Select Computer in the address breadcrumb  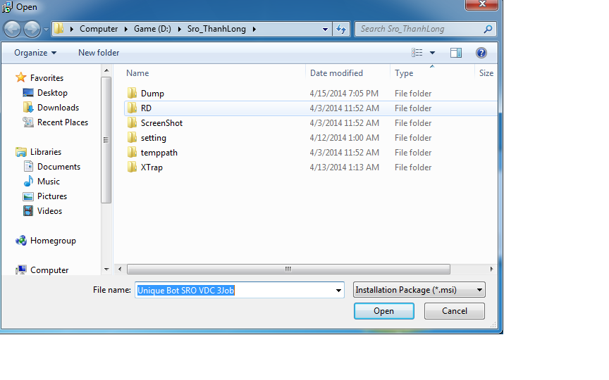point(99,29)
